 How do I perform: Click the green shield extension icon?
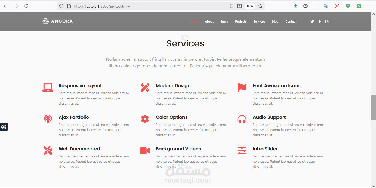click(x=348, y=6)
